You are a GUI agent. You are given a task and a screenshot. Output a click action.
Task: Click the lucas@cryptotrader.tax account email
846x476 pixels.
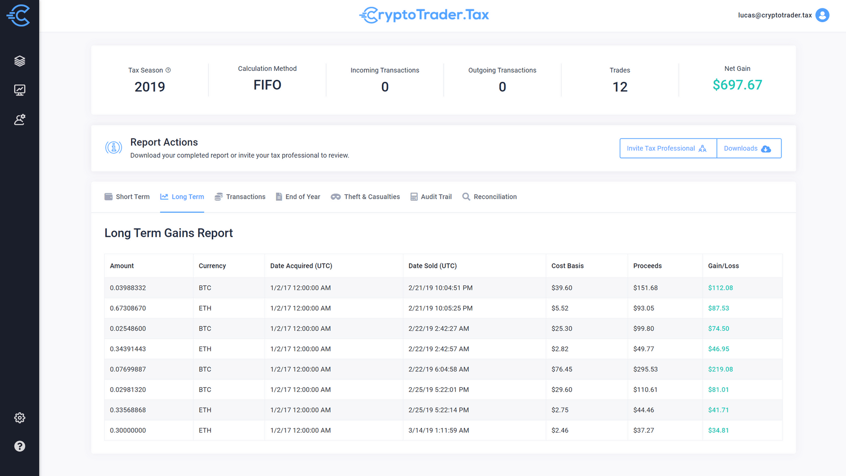click(775, 15)
